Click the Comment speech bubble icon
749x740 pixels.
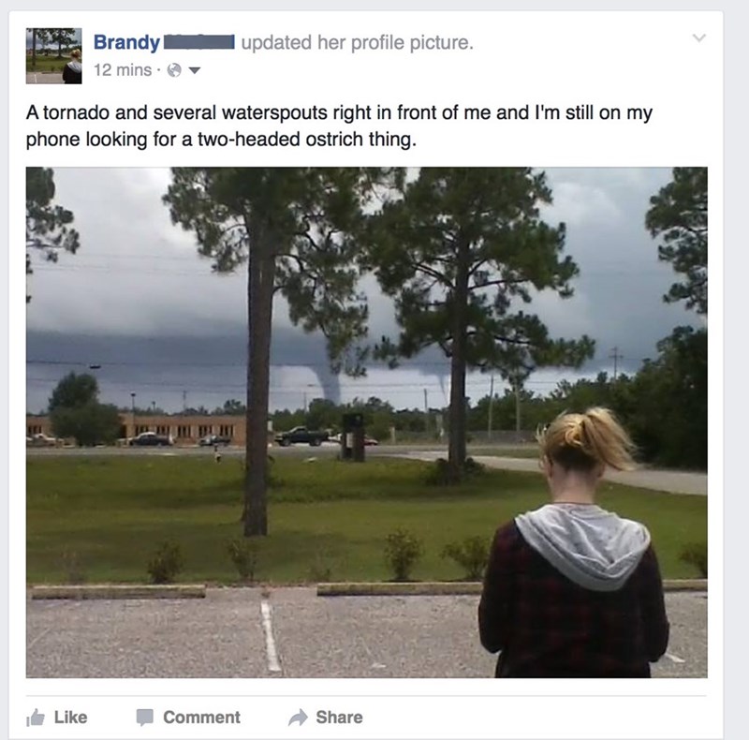coord(145,718)
